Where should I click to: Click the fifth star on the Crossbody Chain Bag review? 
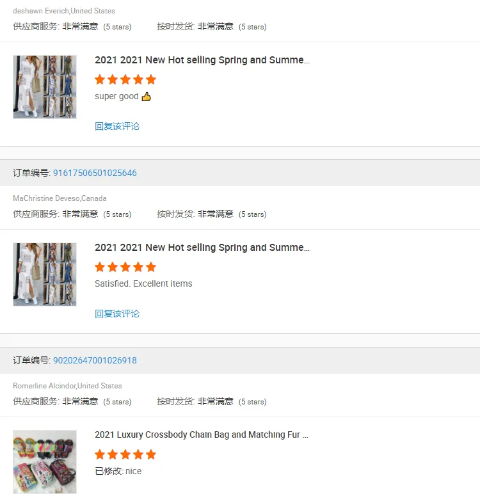coord(151,455)
